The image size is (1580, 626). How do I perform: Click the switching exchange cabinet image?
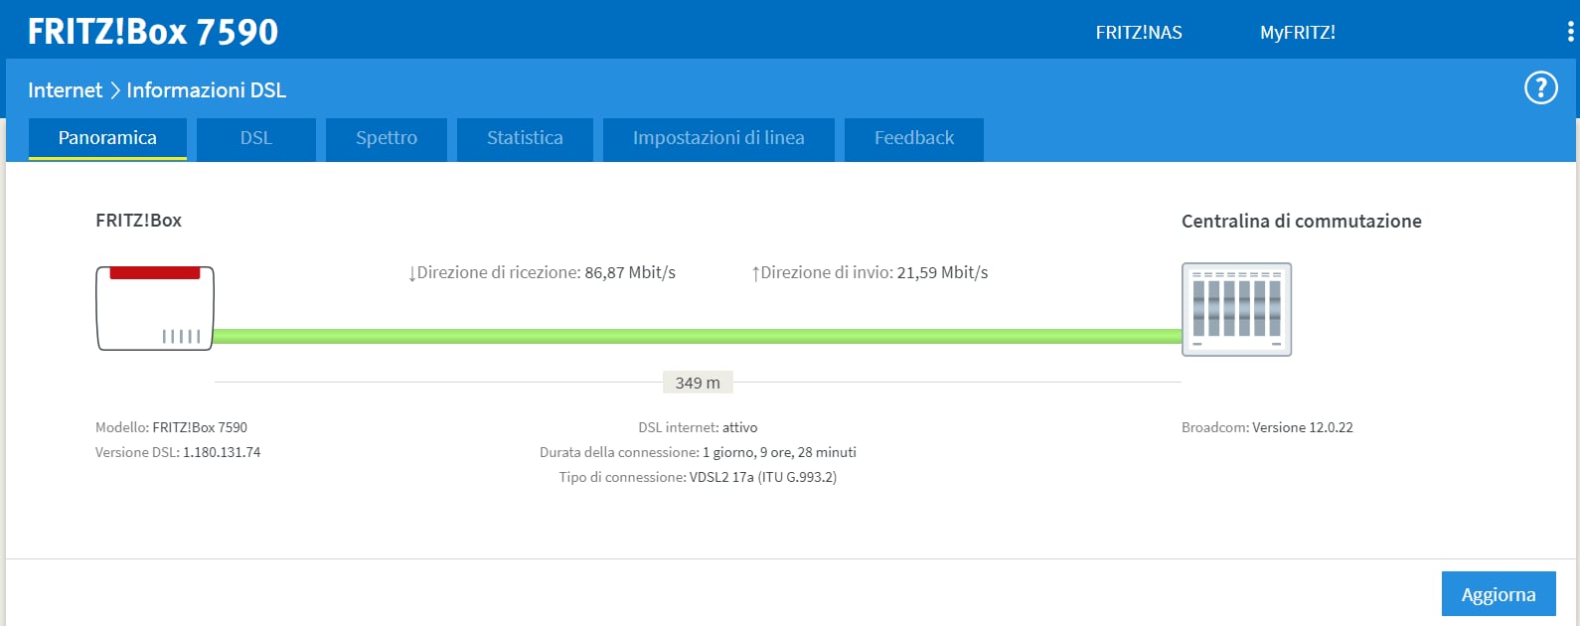(x=1236, y=309)
